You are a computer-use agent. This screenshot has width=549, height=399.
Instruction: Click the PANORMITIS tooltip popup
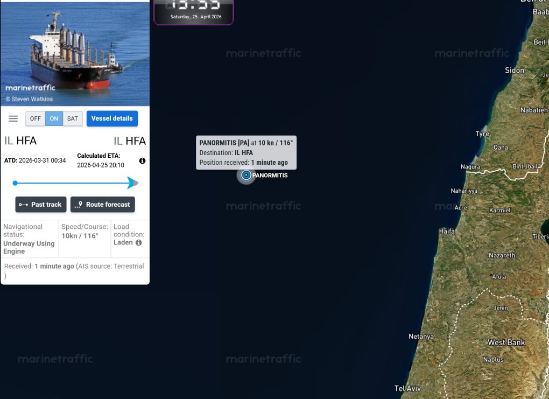coord(246,153)
